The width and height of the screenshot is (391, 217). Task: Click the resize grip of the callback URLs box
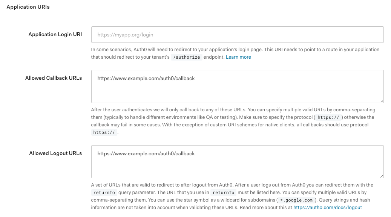coord(382,101)
